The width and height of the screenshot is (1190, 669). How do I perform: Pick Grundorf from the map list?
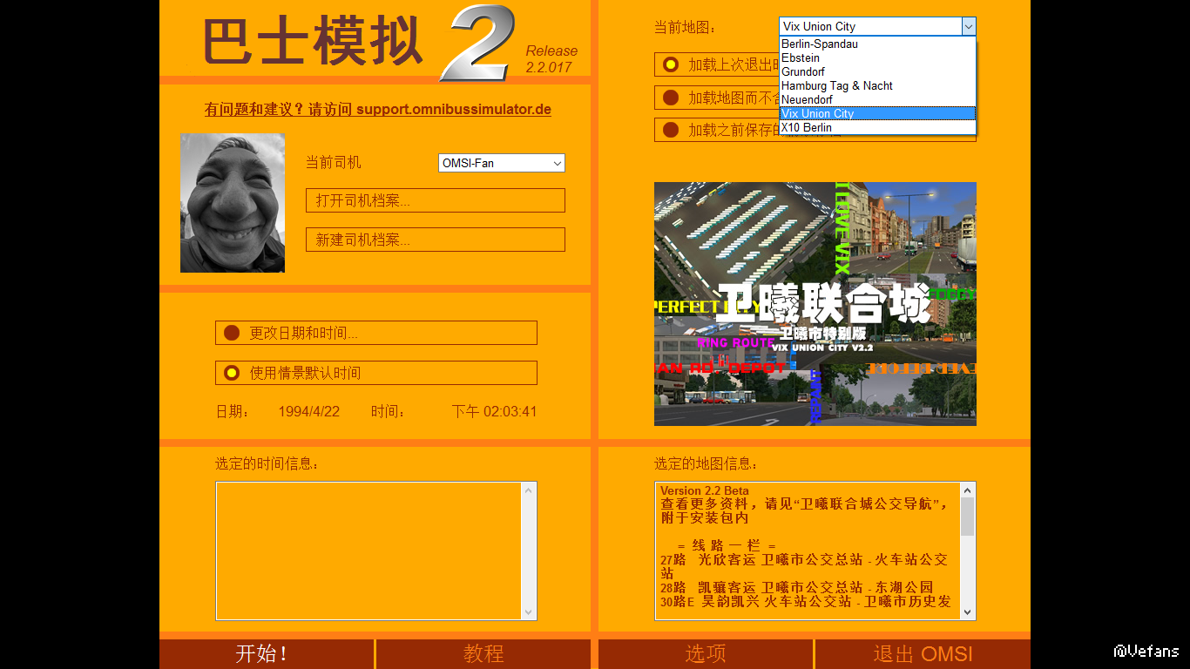click(x=877, y=71)
